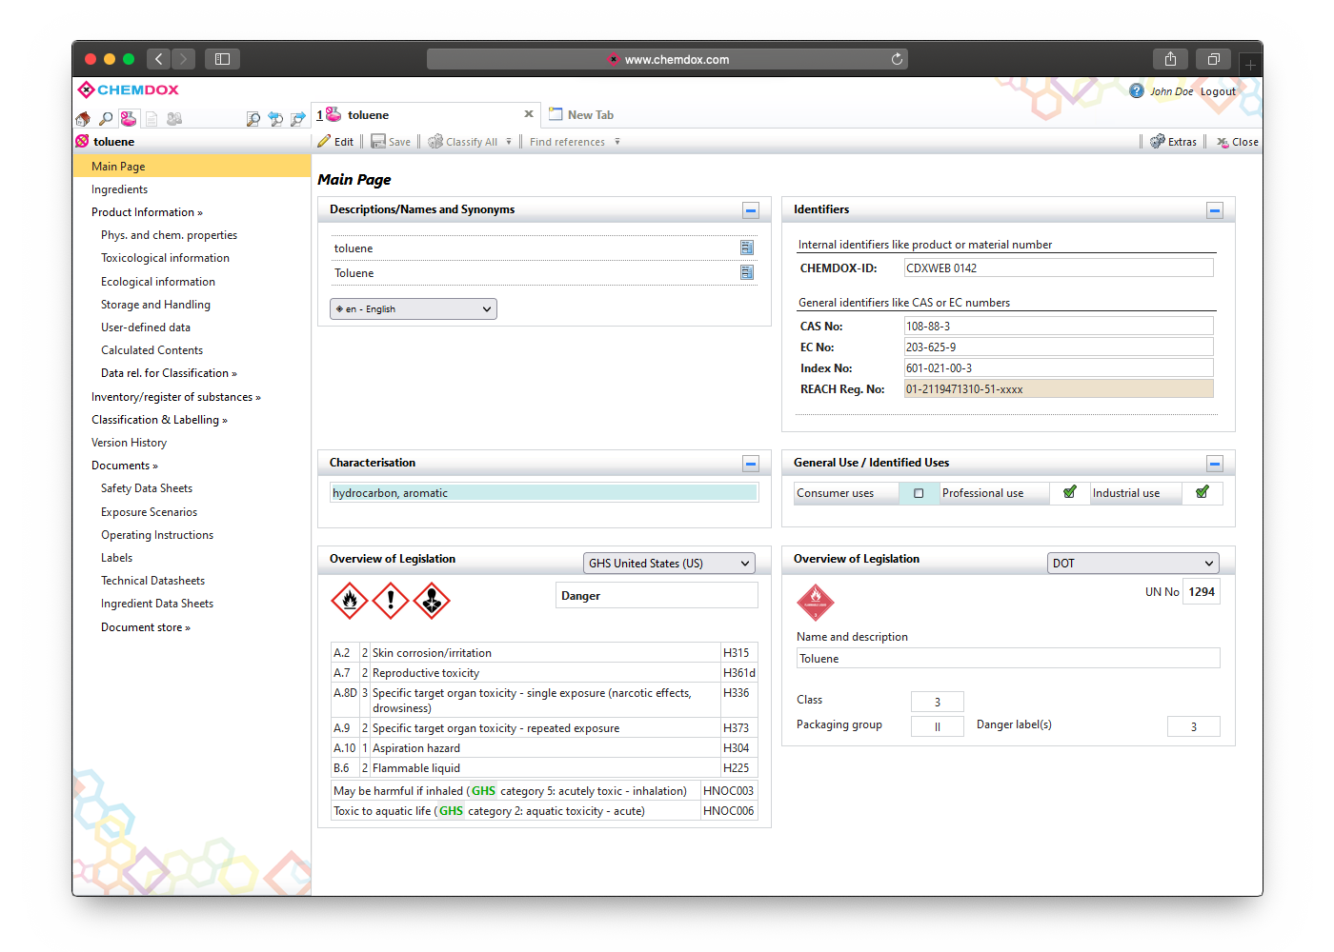The image size is (1334, 952).
Task: Open the 'en - English' language dropdown
Action: pos(414,309)
